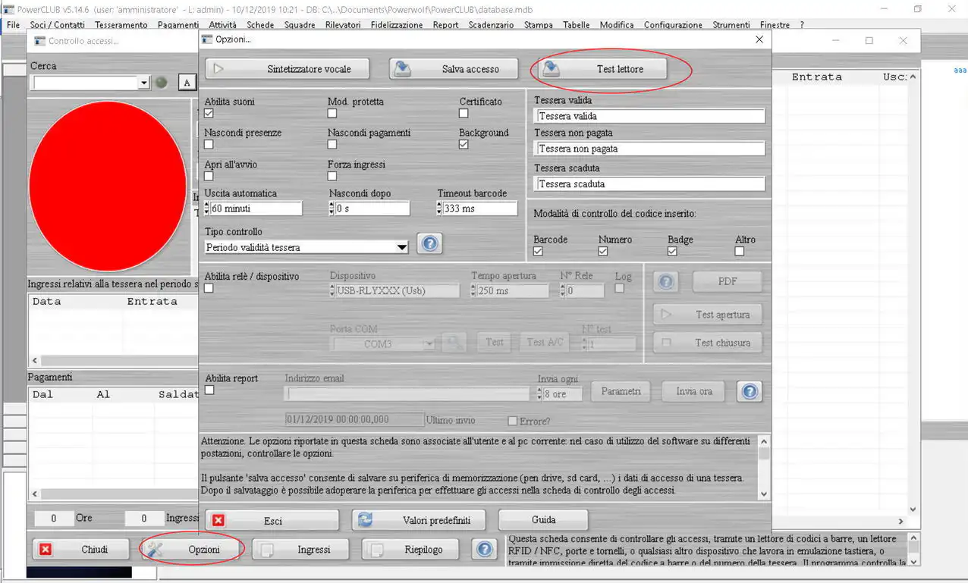Open the COM3 port dropdown
This screenshot has height=583, width=968.
pyautogui.click(x=429, y=344)
